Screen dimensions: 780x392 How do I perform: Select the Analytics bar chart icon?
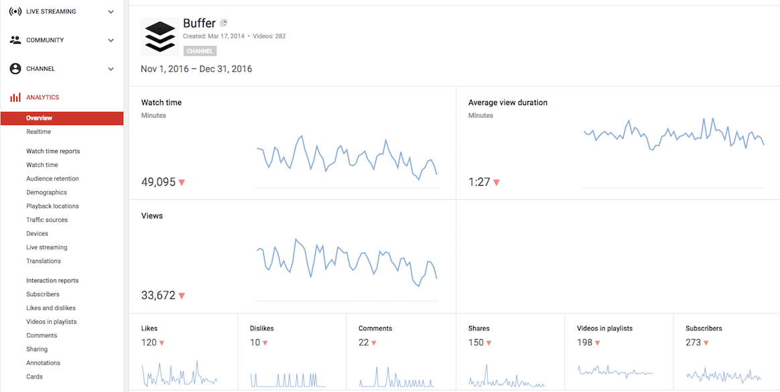coord(15,96)
